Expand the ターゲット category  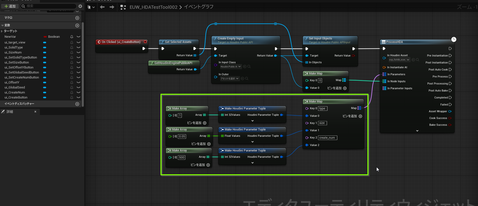(2, 31)
